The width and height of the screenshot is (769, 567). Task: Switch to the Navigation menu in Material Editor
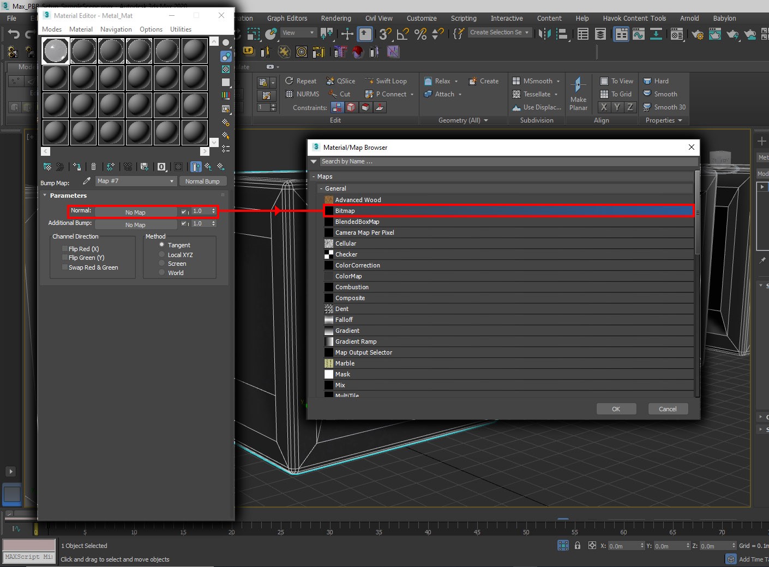(116, 29)
